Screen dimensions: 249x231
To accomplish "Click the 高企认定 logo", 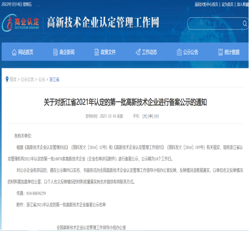I will [20, 23].
